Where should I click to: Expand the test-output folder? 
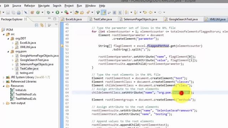pos(4,103)
